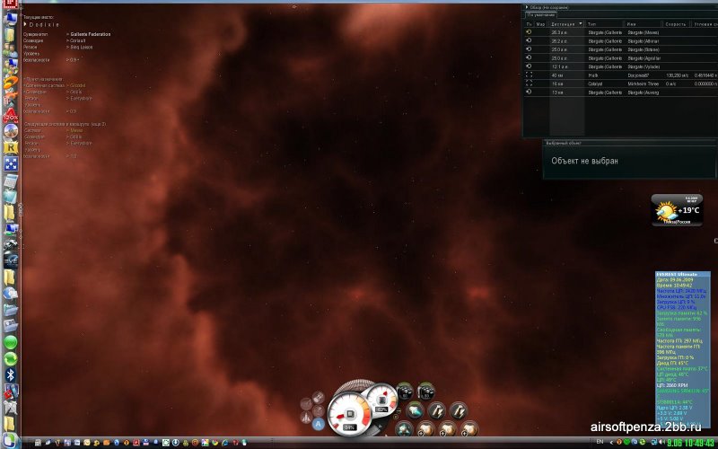Select the default overview tab

coord(541,15)
